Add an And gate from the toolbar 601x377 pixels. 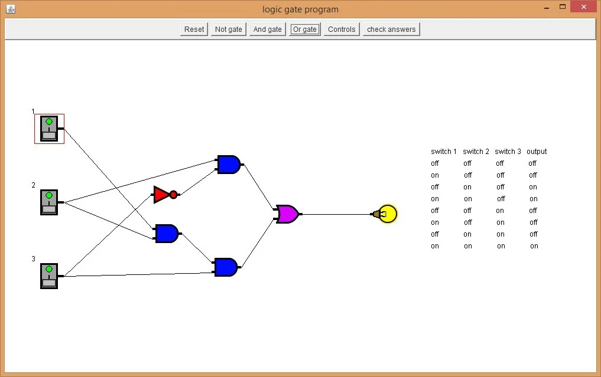267,29
